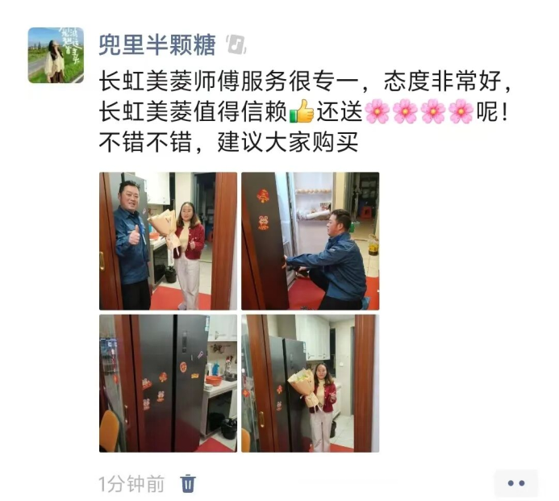This screenshot has height=501, width=559.
Task: Open the poster's profile avatar
Action: pos(56,56)
